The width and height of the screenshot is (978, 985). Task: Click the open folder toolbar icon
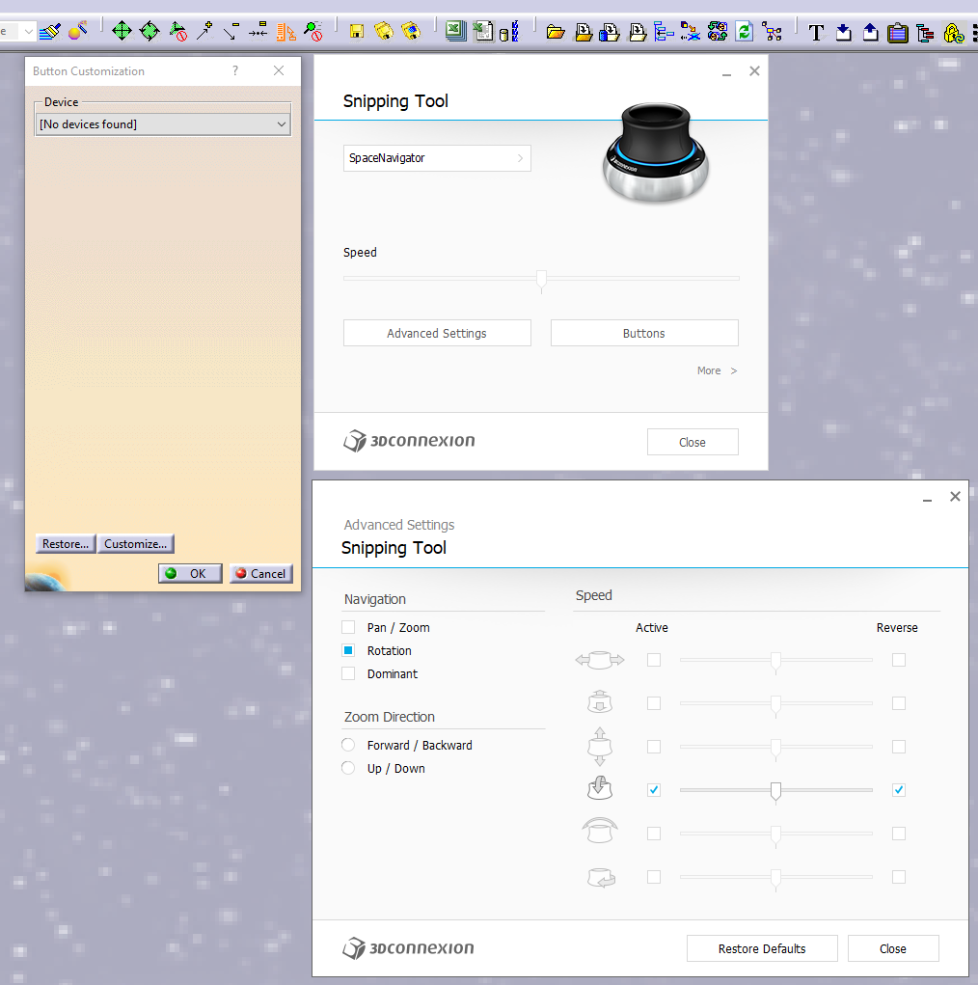click(x=556, y=32)
